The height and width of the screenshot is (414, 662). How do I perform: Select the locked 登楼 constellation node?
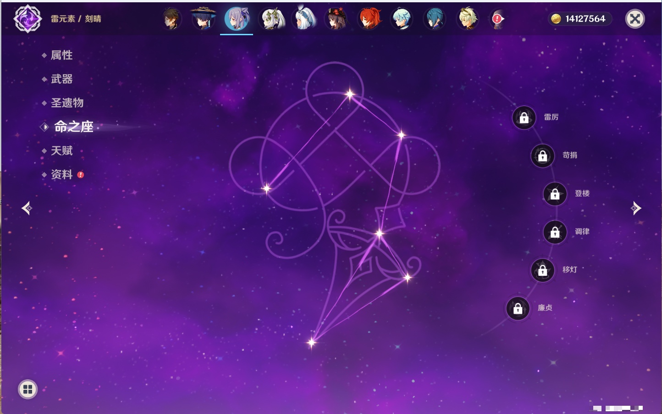[555, 194]
